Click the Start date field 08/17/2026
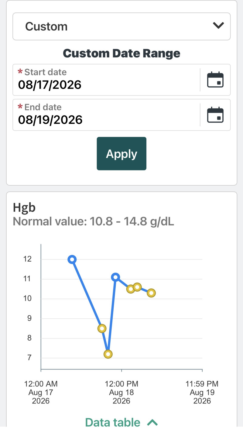This screenshot has height=446, width=243. [x=106, y=80]
